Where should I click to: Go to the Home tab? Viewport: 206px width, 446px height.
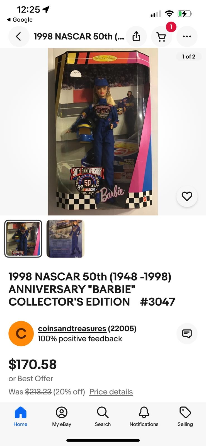point(20,416)
